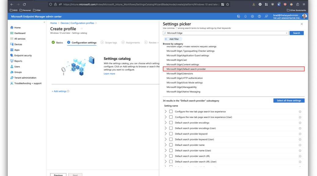Viewport: 317px width, 176px height.
Task: Click the browser forward arrow
Action: [x=18, y=4]
